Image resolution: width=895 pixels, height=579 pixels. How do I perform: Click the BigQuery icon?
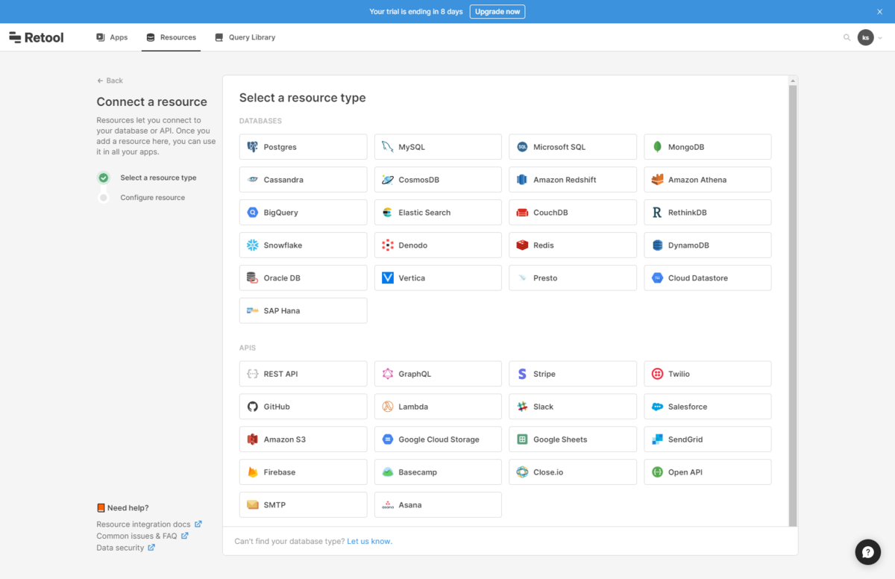pyautogui.click(x=253, y=213)
